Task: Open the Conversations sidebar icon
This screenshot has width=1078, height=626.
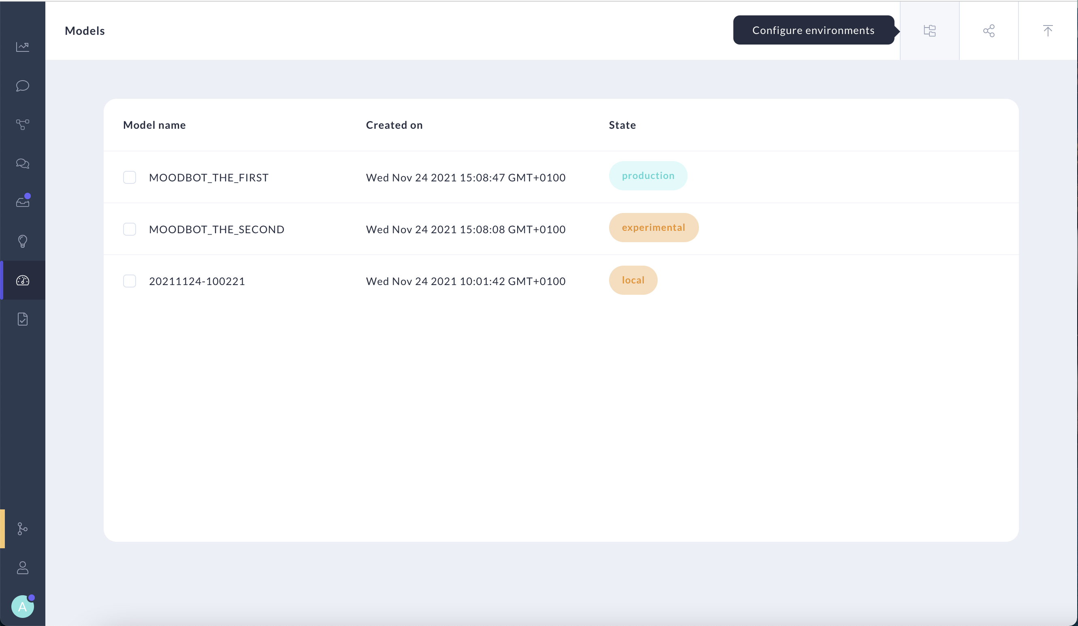Action: (23, 163)
